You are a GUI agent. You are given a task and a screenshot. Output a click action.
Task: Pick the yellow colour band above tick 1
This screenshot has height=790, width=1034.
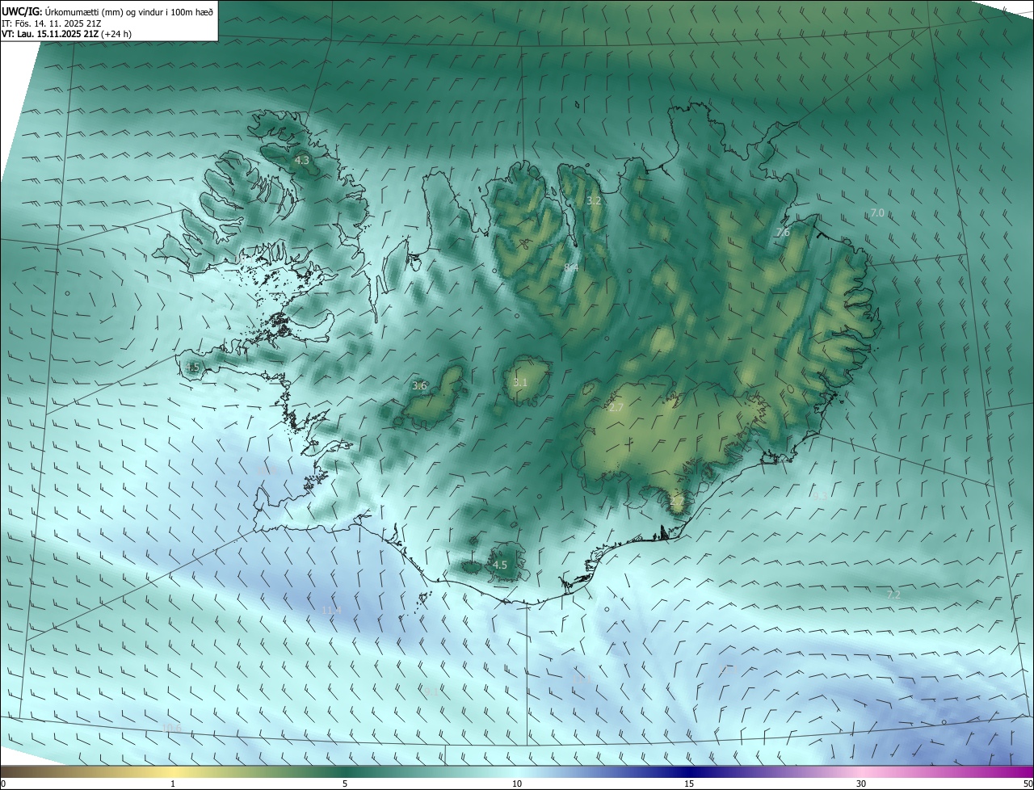173,771
